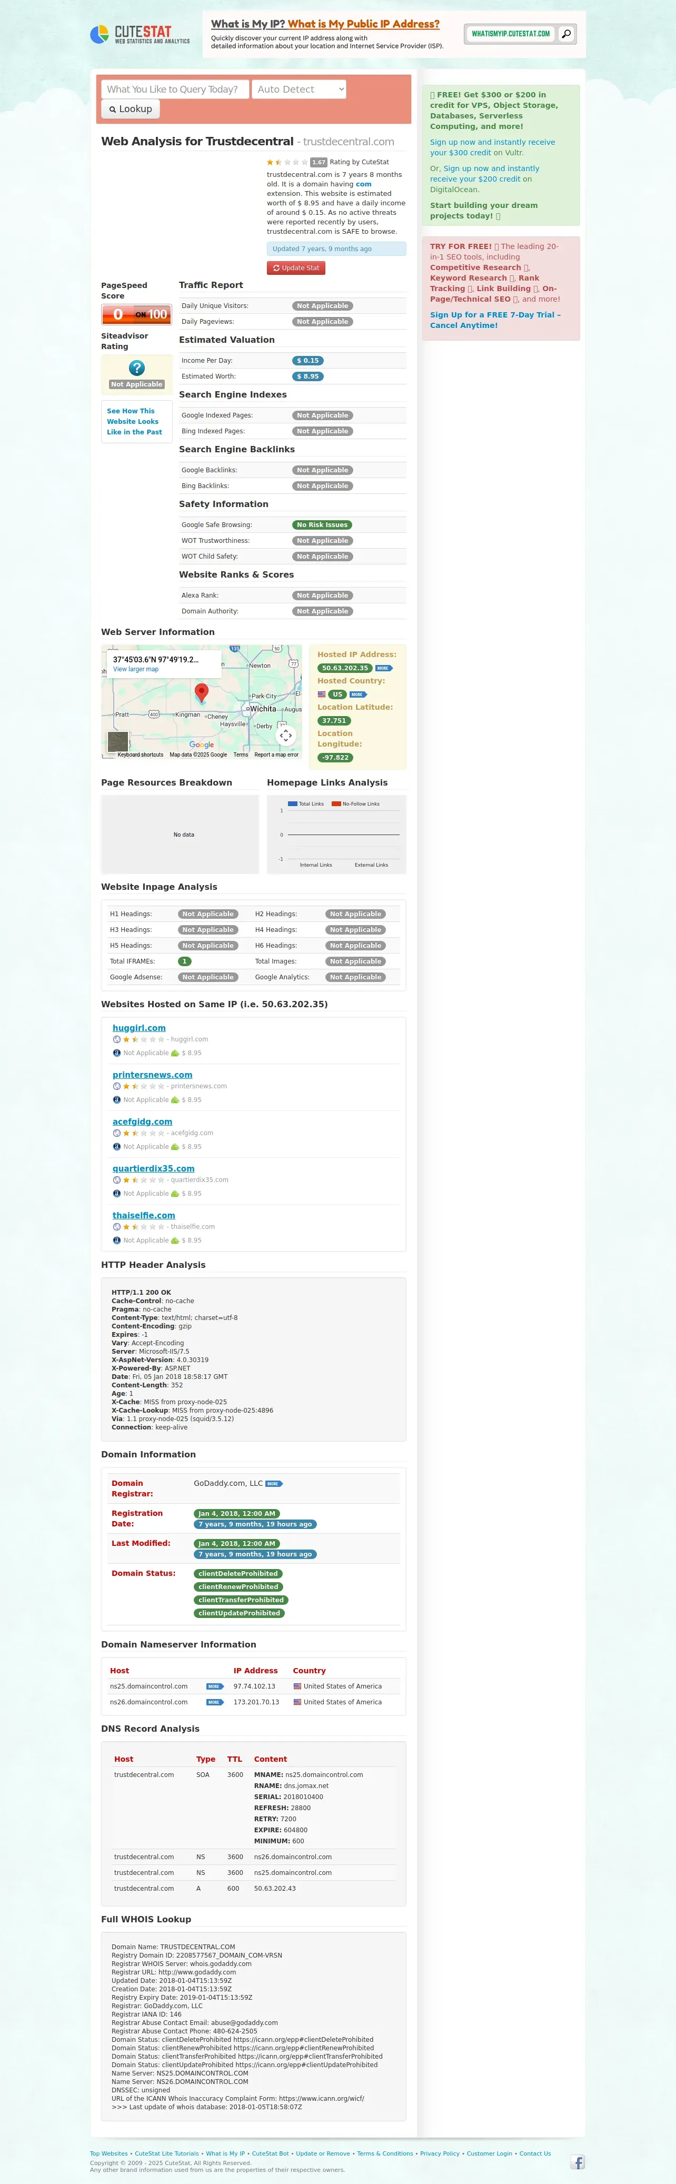The height and width of the screenshot is (2184, 676).
Task: Click the CuteStat logo
Action: click(140, 34)
